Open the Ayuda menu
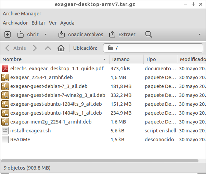 pos(67,23)
